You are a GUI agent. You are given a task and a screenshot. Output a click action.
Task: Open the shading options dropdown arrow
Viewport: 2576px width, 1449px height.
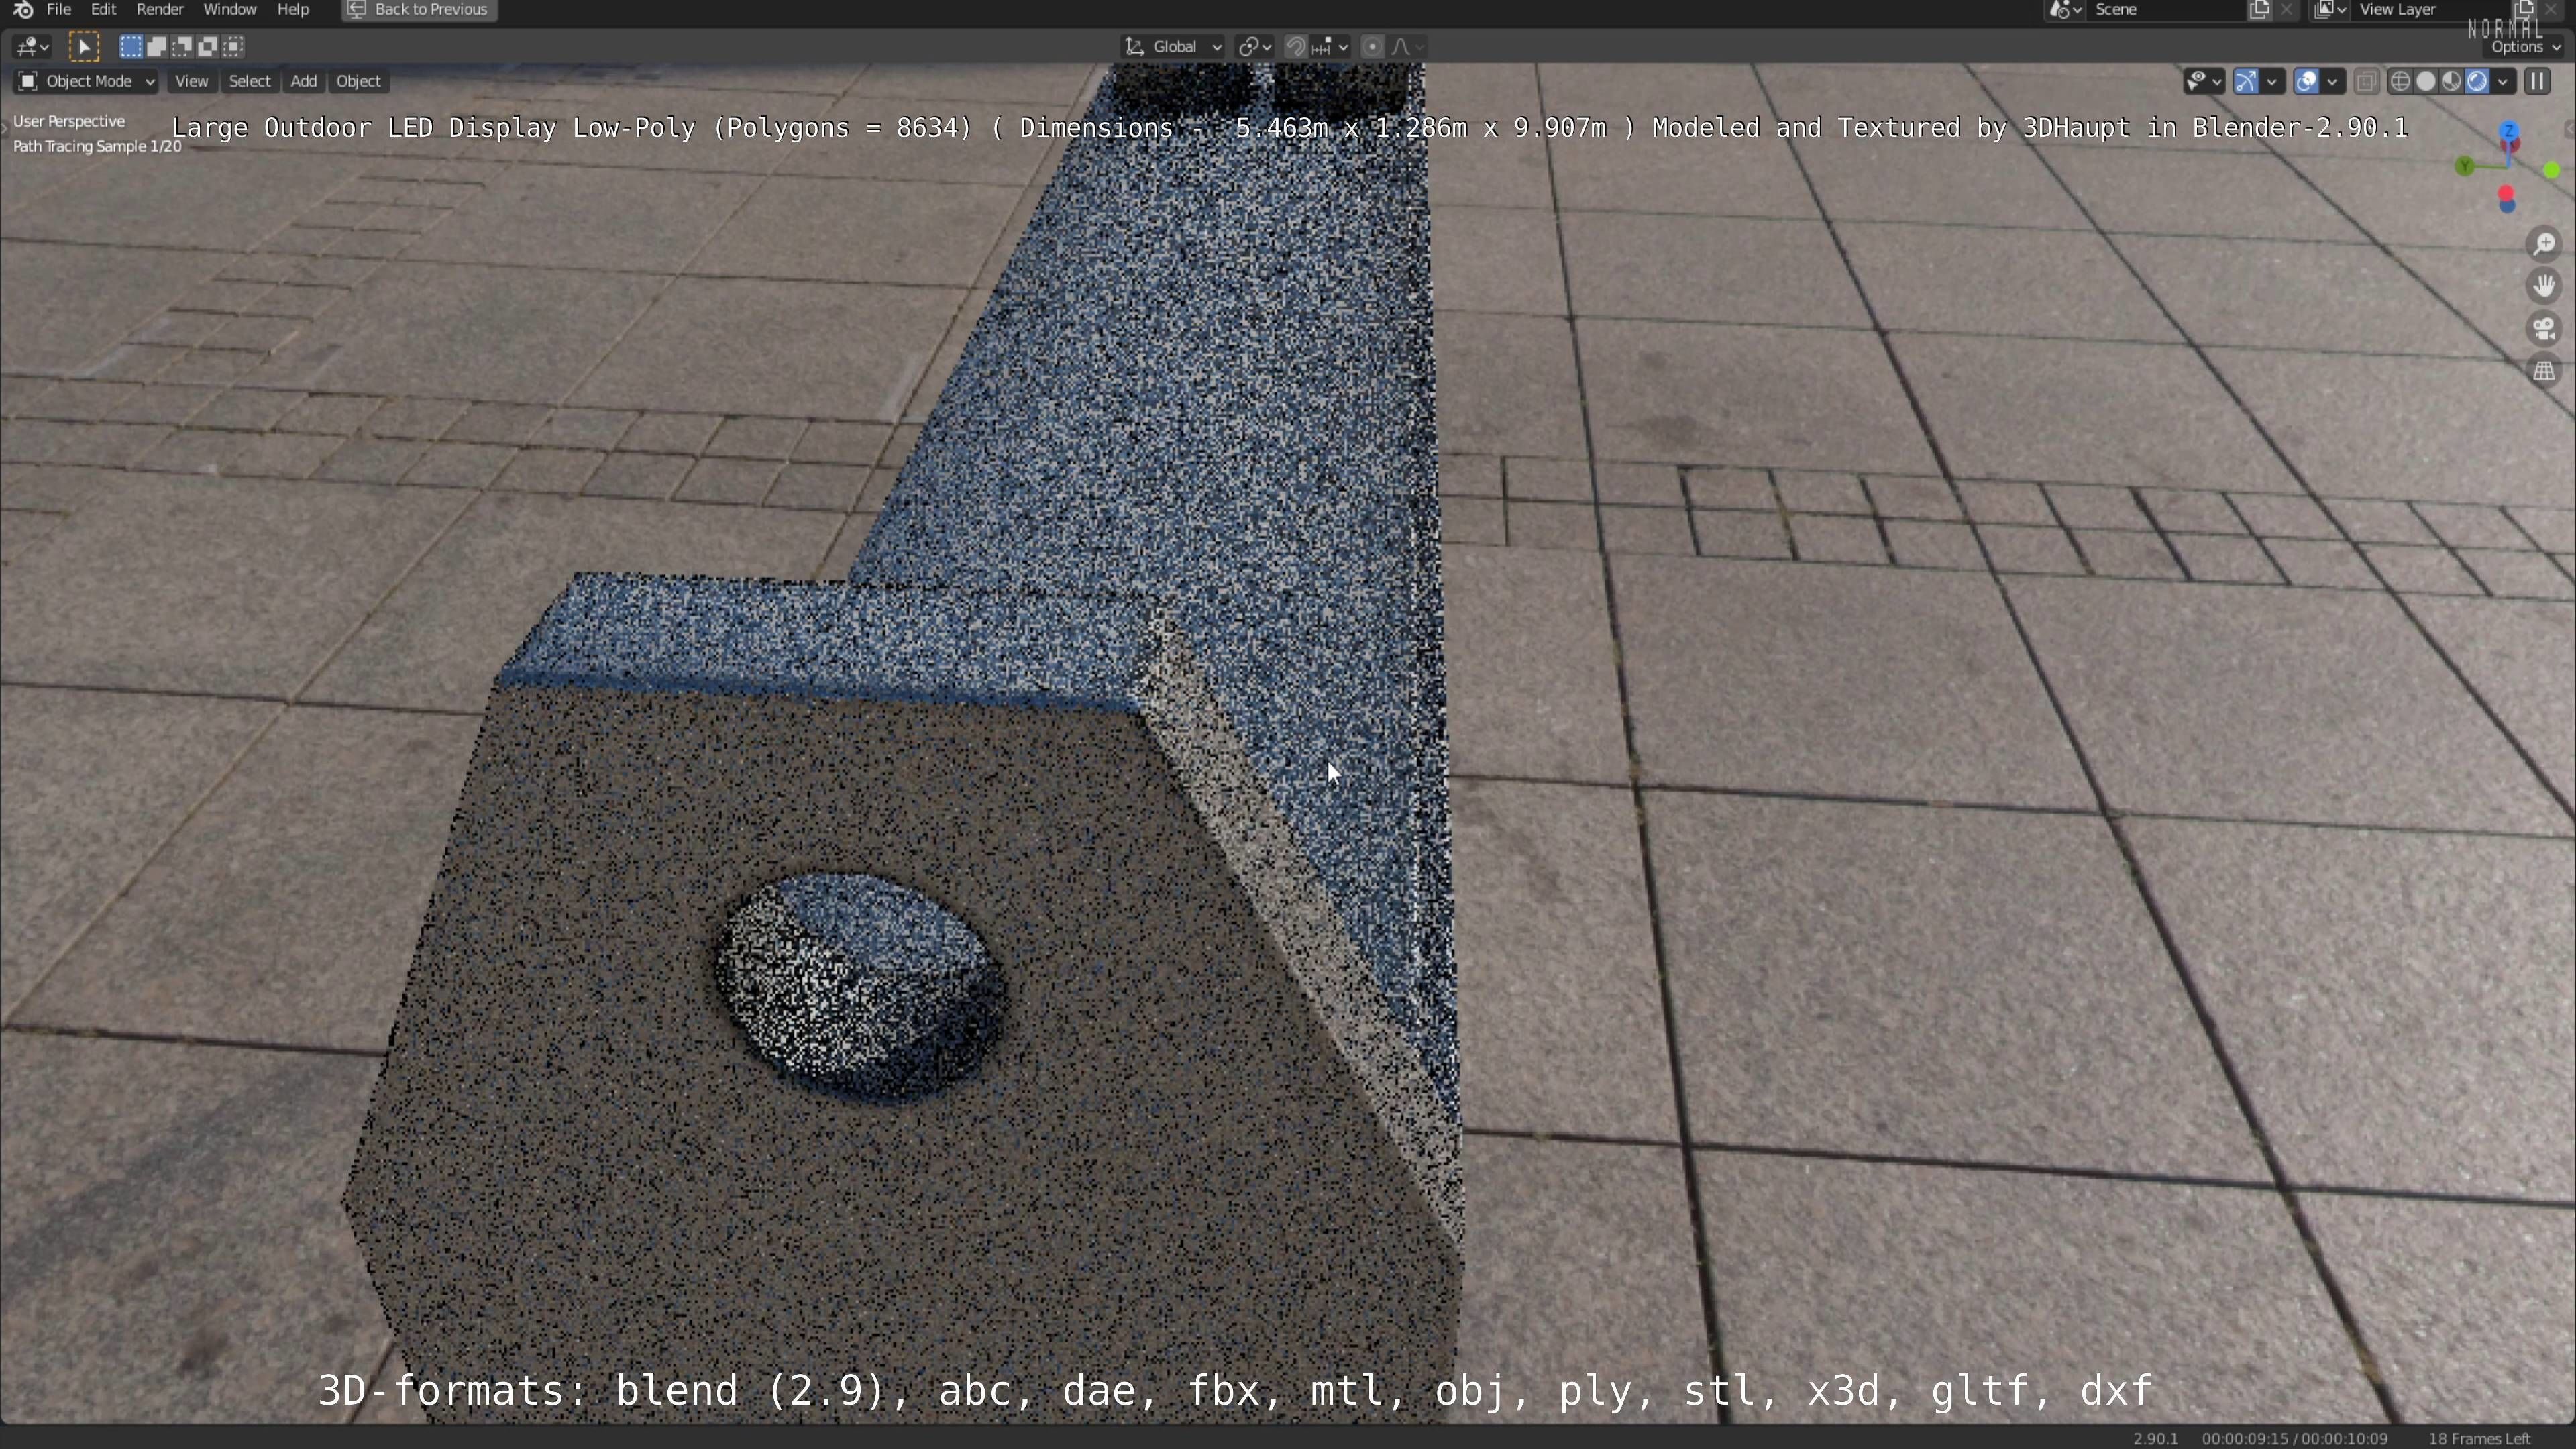[2503, 81]
